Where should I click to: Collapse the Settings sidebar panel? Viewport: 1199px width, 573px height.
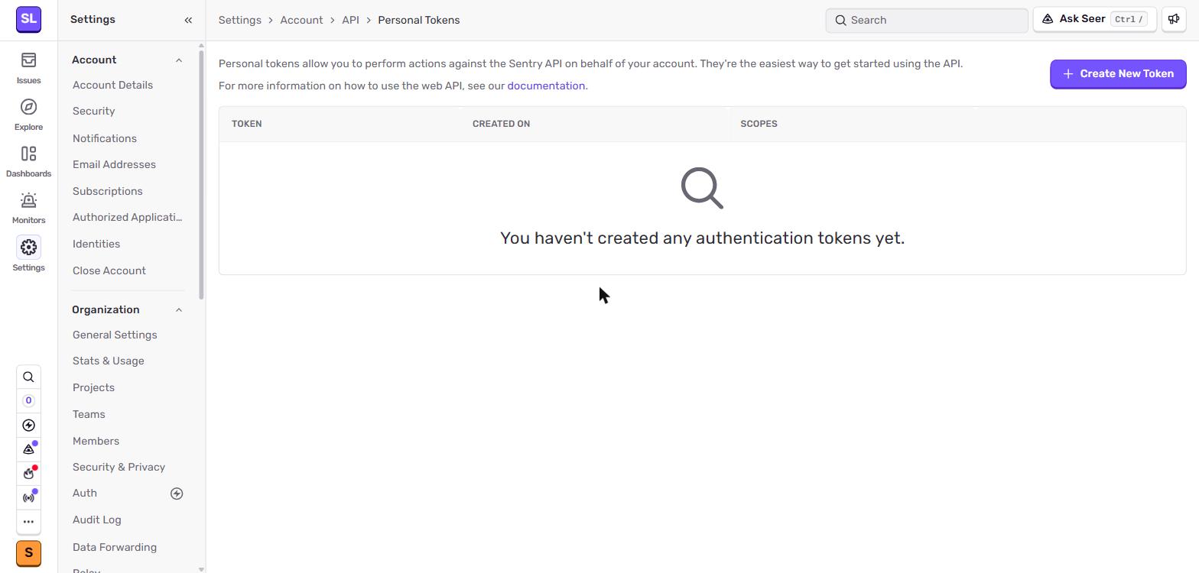[x=188, y=20]
